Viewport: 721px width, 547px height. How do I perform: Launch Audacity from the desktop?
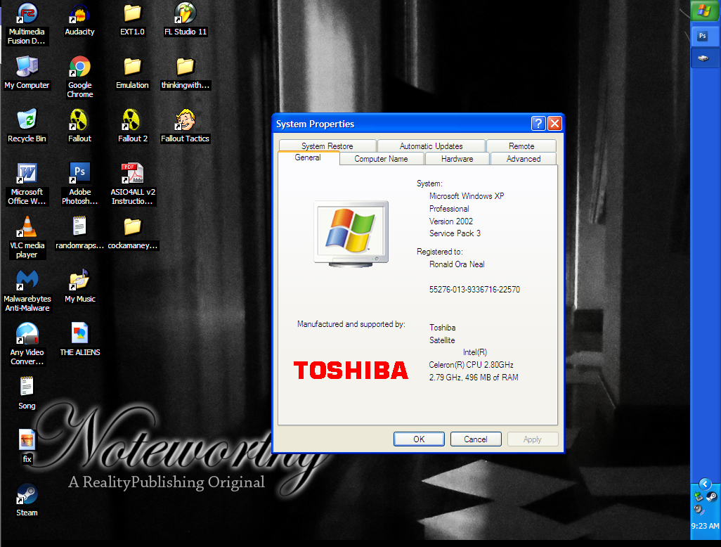(x=79, y=14)
